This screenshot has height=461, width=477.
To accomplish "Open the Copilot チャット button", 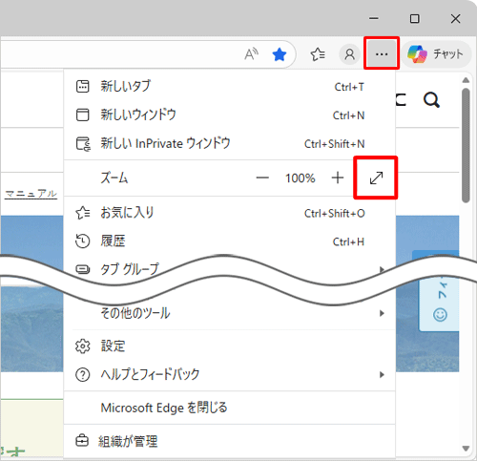I will (x=436, y=54).
